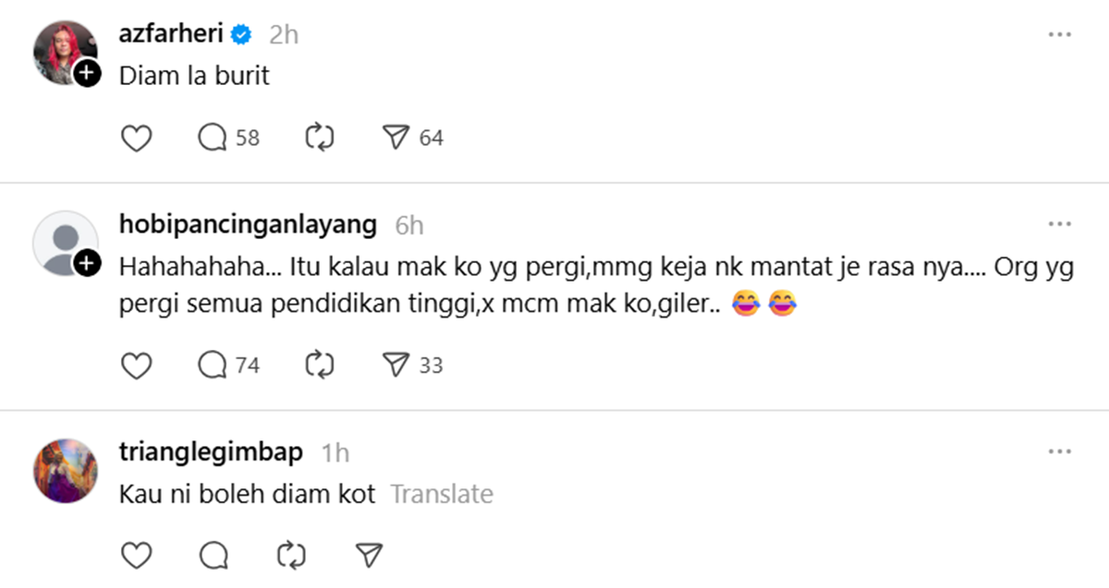This screenshot has width=1109, height=588.
Task: Like trianglegimbap's reply
Action: click(x=137, y=556)
